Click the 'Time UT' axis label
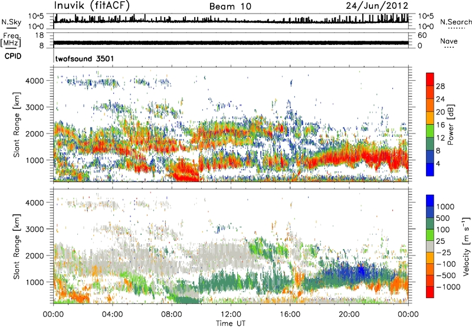 (231, 323)
